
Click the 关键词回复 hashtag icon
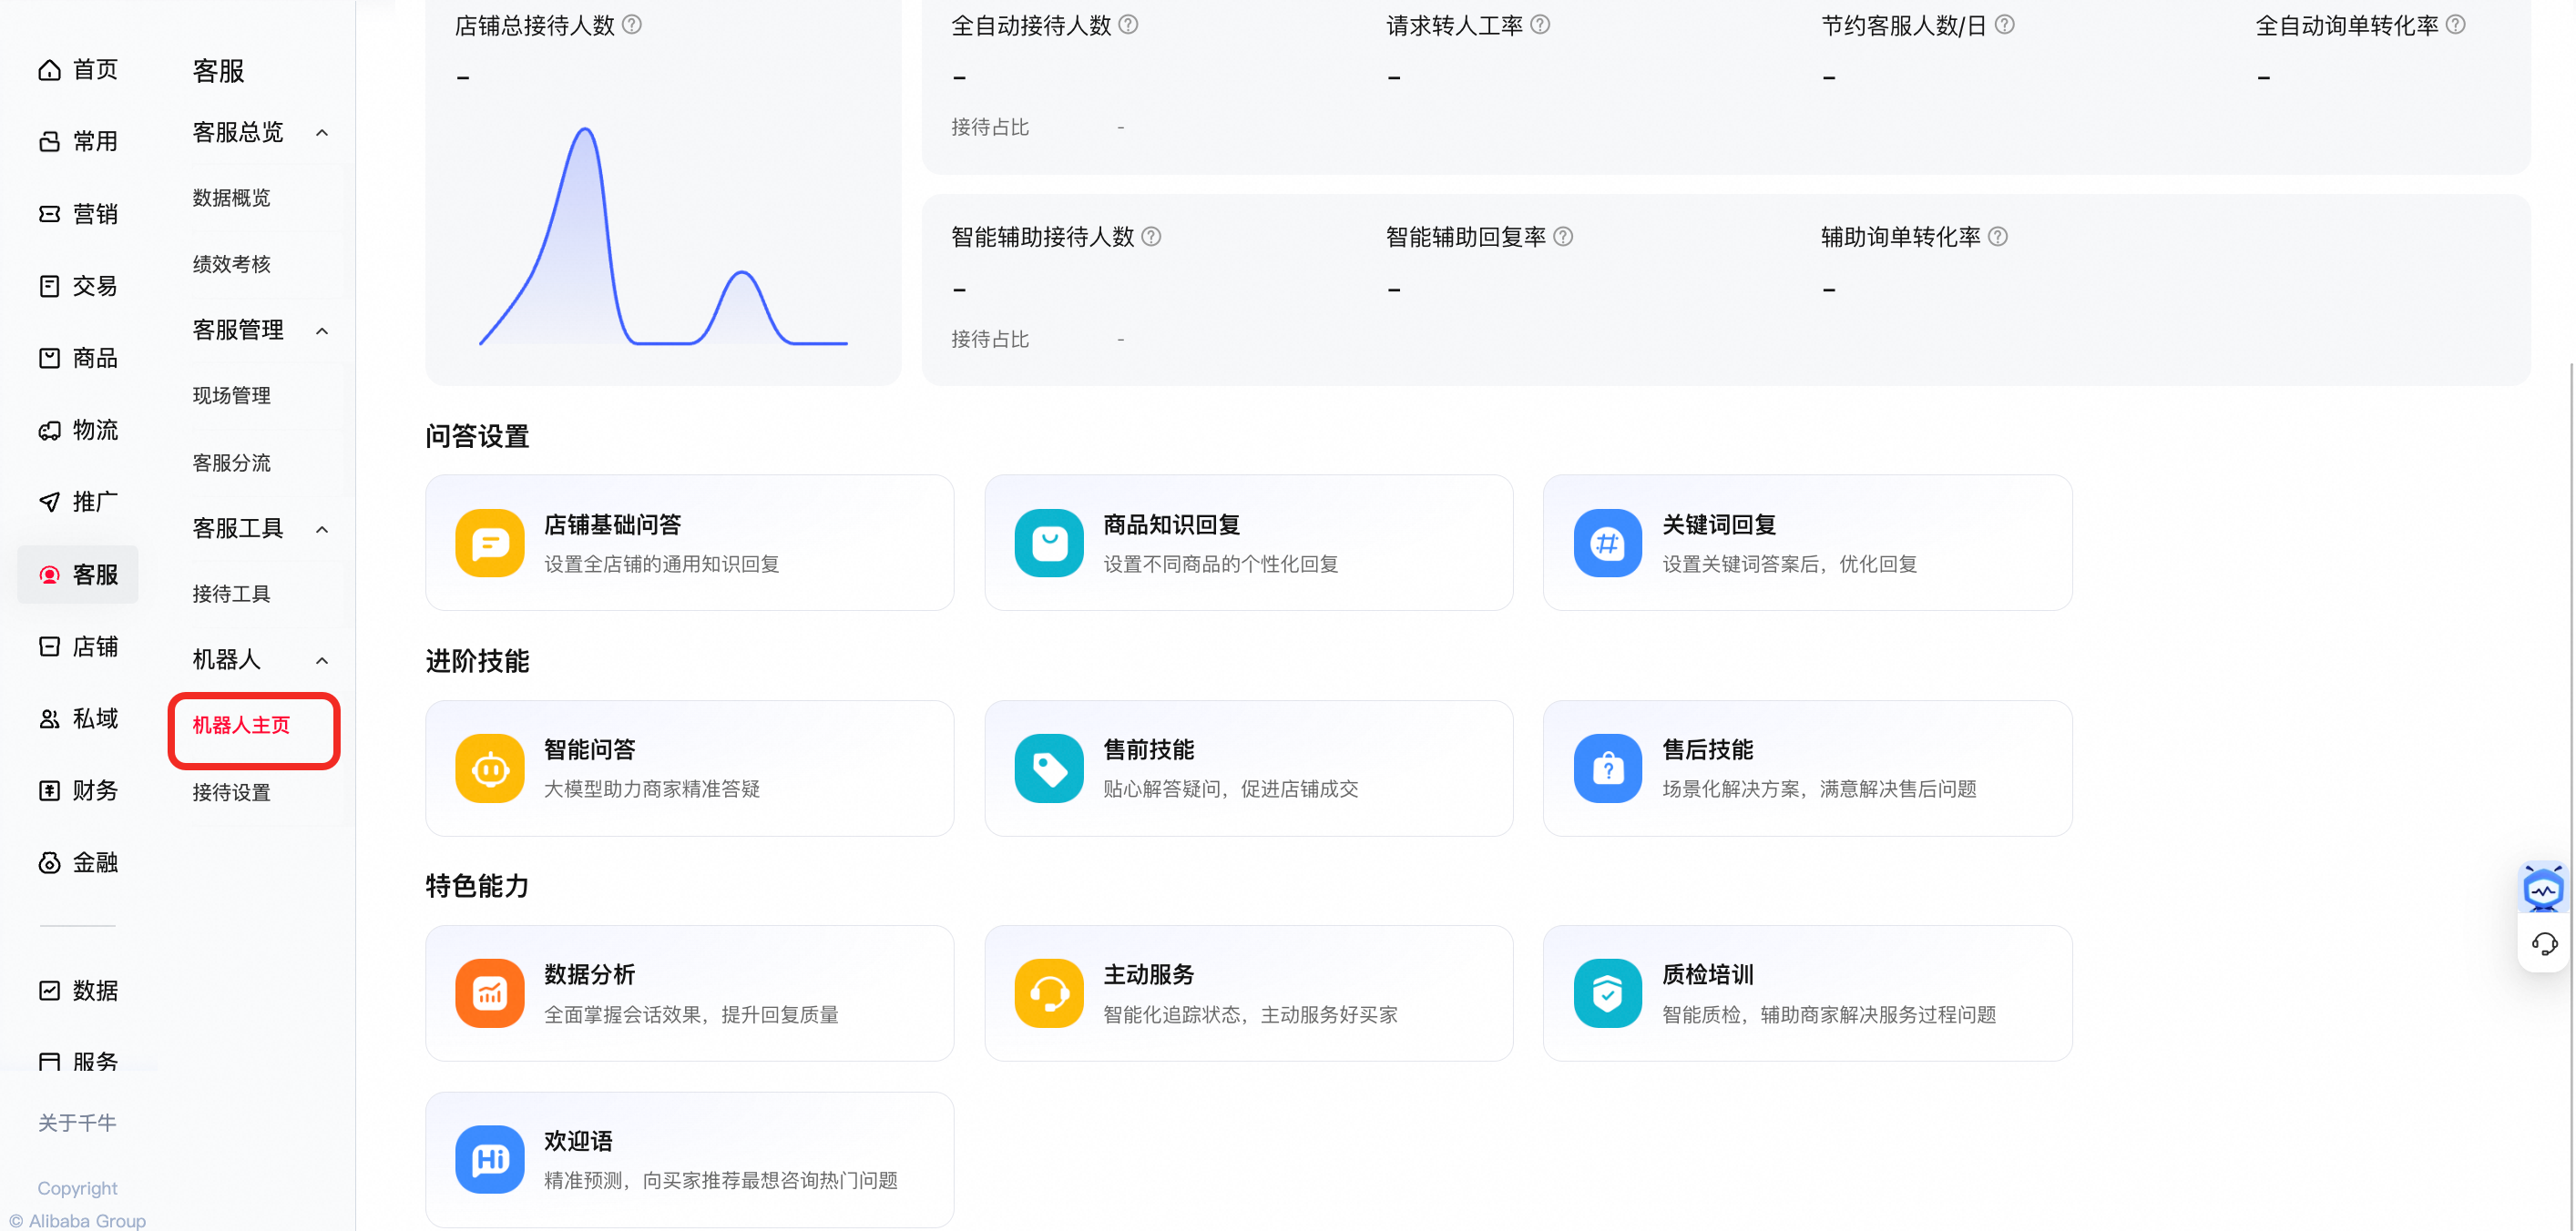(1608, 544)
